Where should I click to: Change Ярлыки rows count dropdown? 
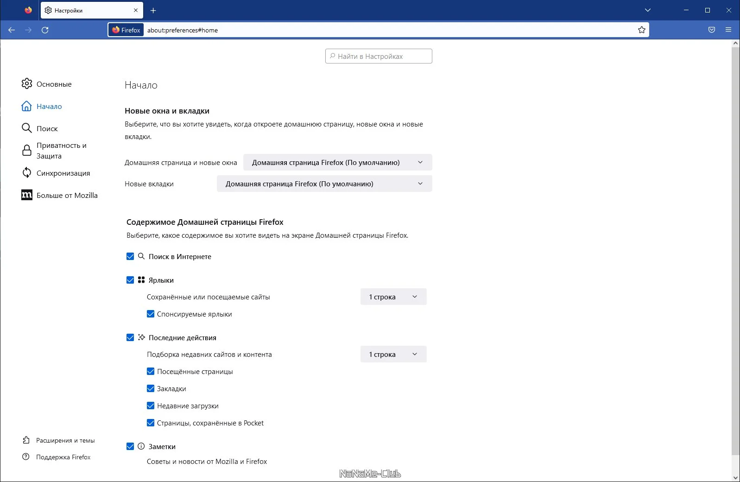(x=393, y=297)
